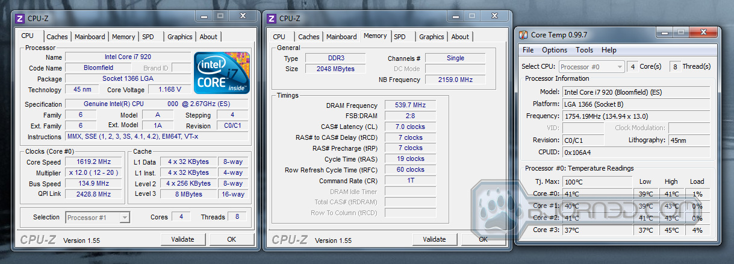Click Cores count field in CPU-Z
Viewport: 734px width, 264px height.
[181, 217]
